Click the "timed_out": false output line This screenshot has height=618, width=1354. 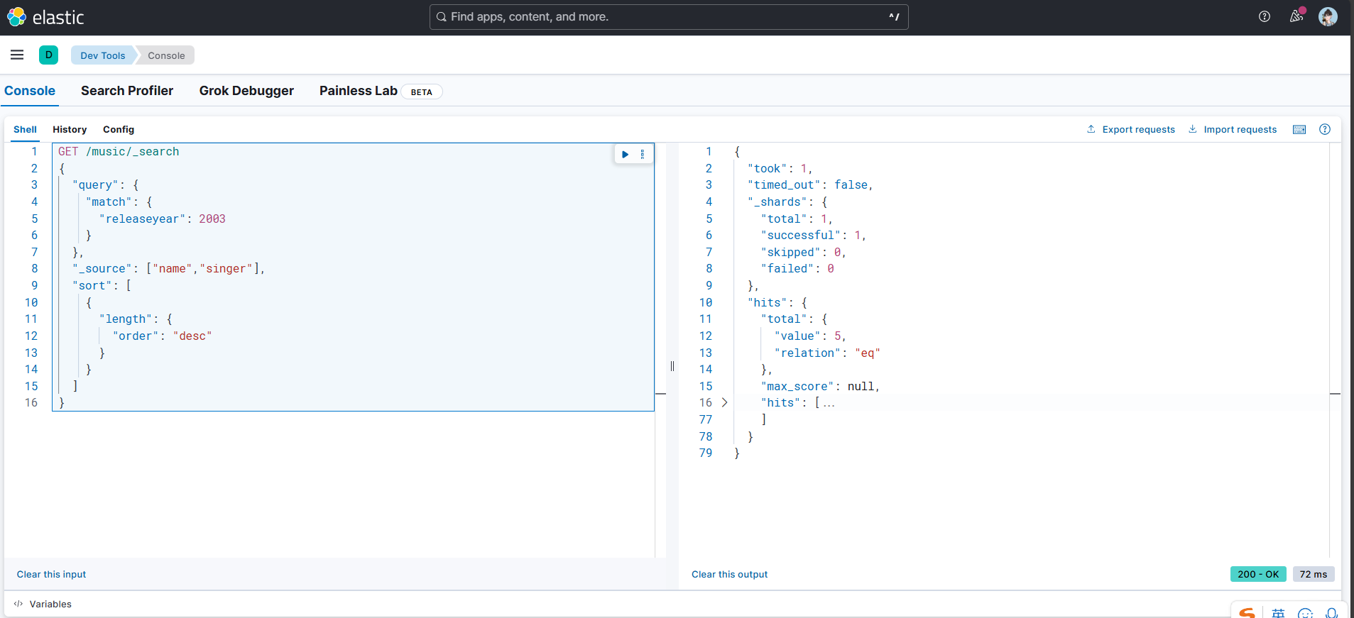pyautogui.click(x=810, y=185)
